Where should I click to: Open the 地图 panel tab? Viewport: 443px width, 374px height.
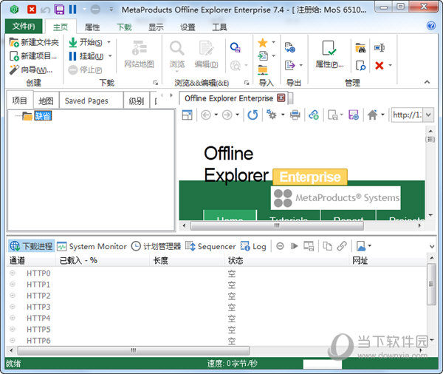pyautogui.click(x=46, y=101)
